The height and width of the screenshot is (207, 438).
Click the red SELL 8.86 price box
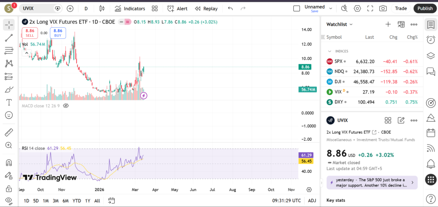[x=30, y=33]
